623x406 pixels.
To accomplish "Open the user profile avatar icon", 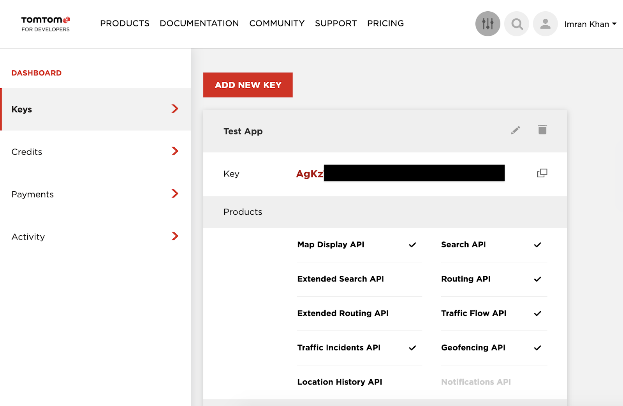I will coord(545,24).
